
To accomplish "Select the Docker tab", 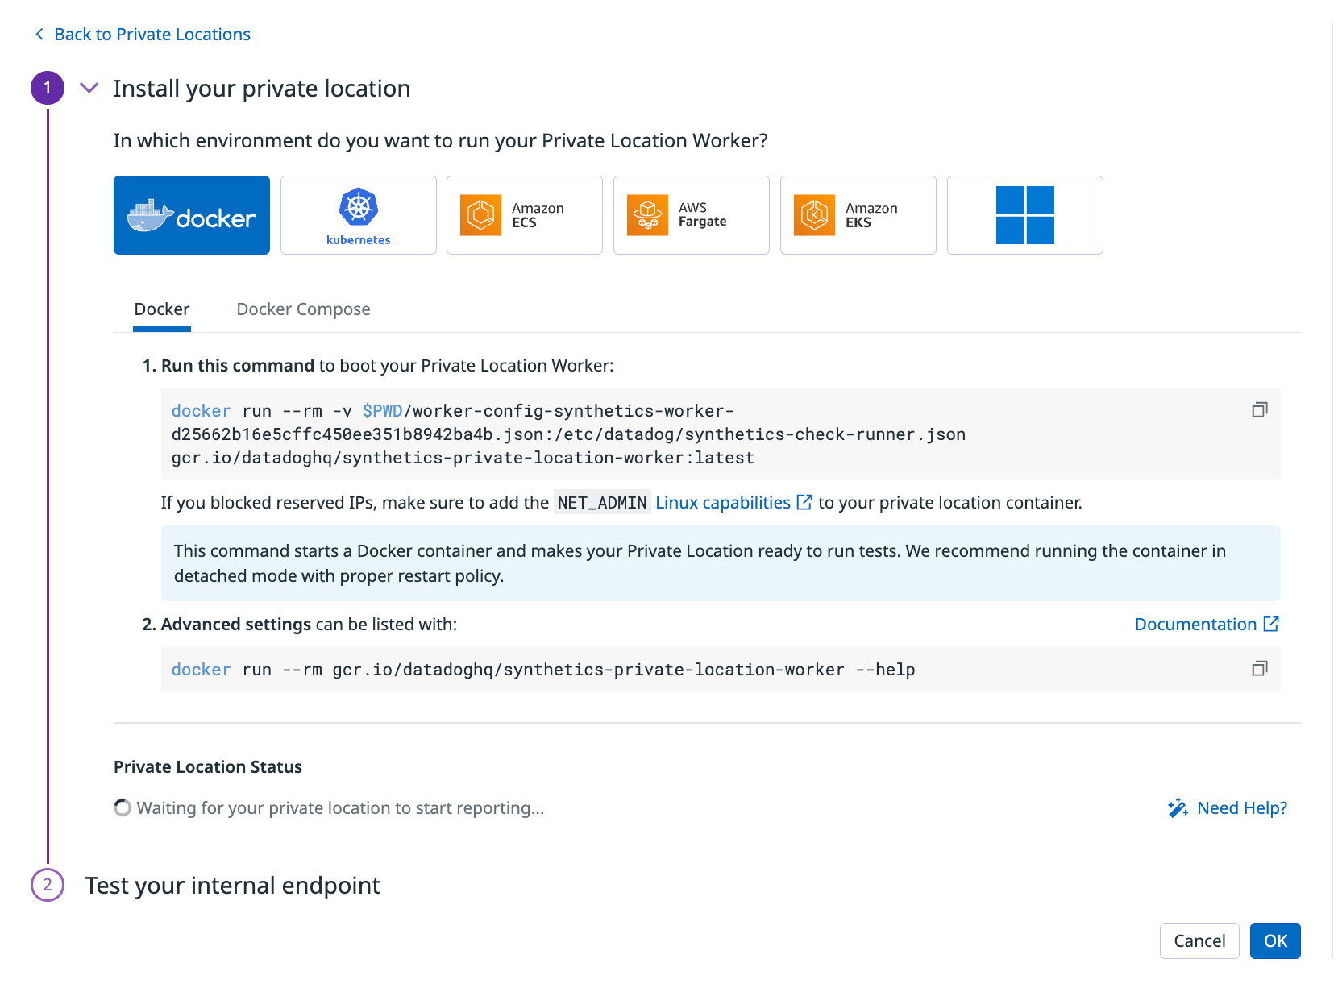I will tap(161, 309).
